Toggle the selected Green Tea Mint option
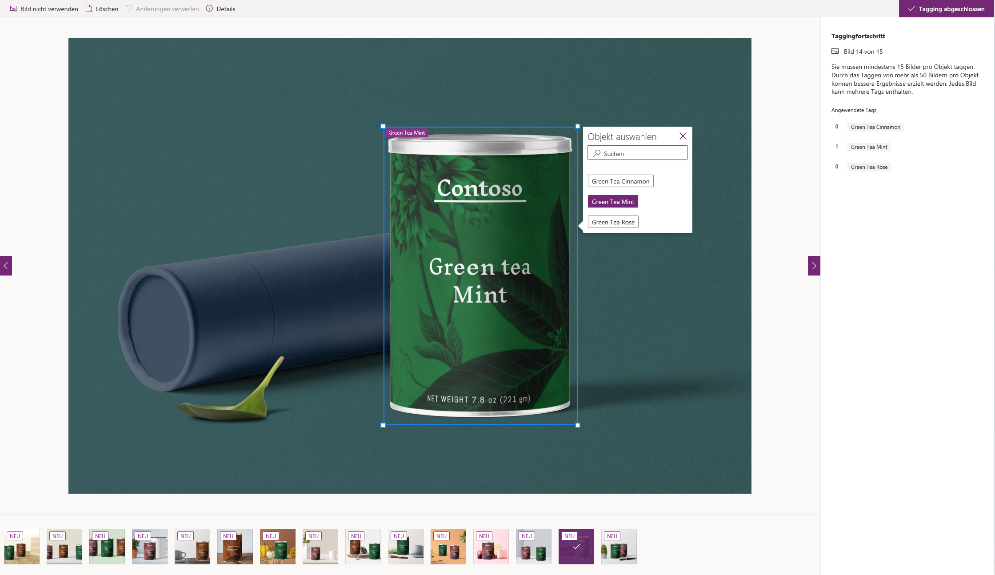 click(x=613, y=202)
